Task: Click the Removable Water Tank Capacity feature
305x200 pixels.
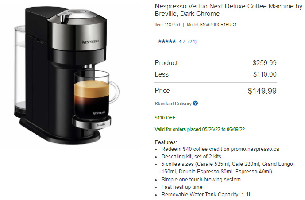Action: pyautogui.click(x=206, y=195)
